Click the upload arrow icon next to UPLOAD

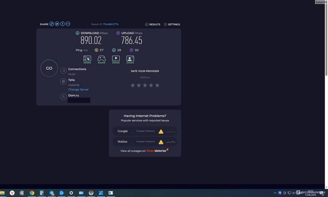click(118, 33)
